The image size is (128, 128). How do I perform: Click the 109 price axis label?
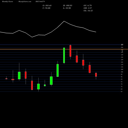[x=122, y=69]
